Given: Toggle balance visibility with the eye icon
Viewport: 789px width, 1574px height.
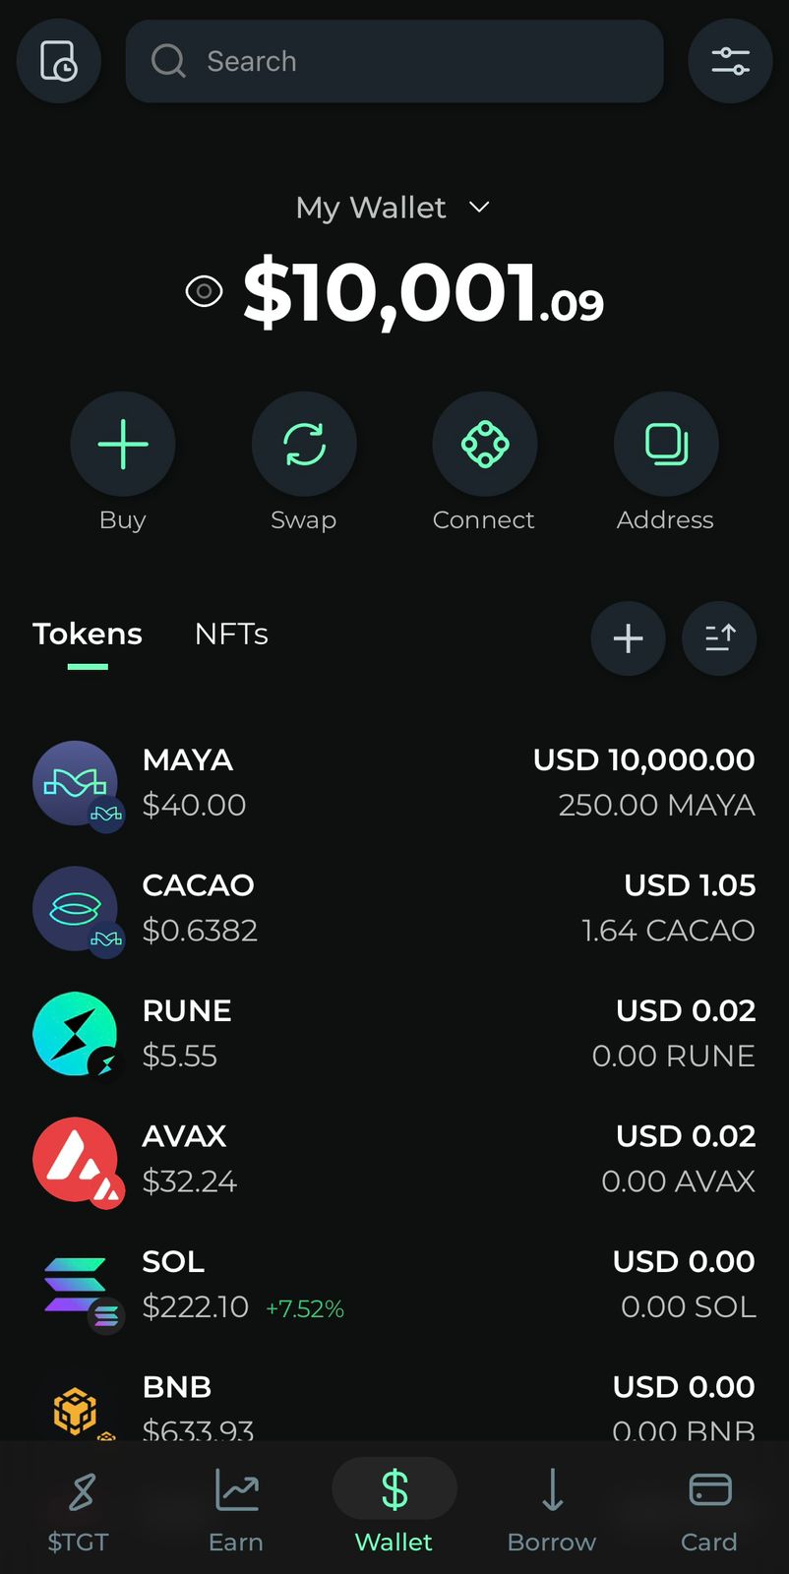Looking at the screenshot, I should [x=205, y=291].
